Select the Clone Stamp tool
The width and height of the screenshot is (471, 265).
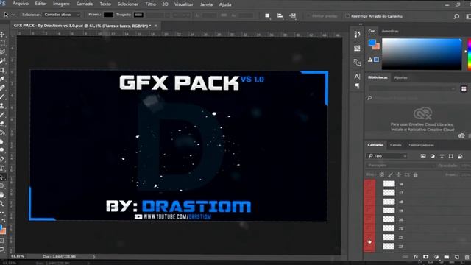click(x=2, y=105)
